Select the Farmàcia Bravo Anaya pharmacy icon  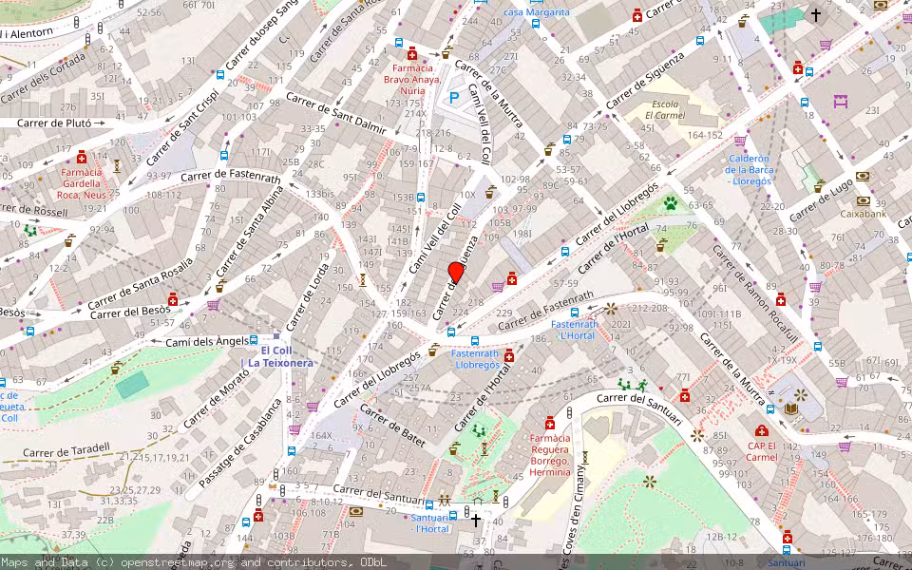pyautogui.click(x=411, y=54)
